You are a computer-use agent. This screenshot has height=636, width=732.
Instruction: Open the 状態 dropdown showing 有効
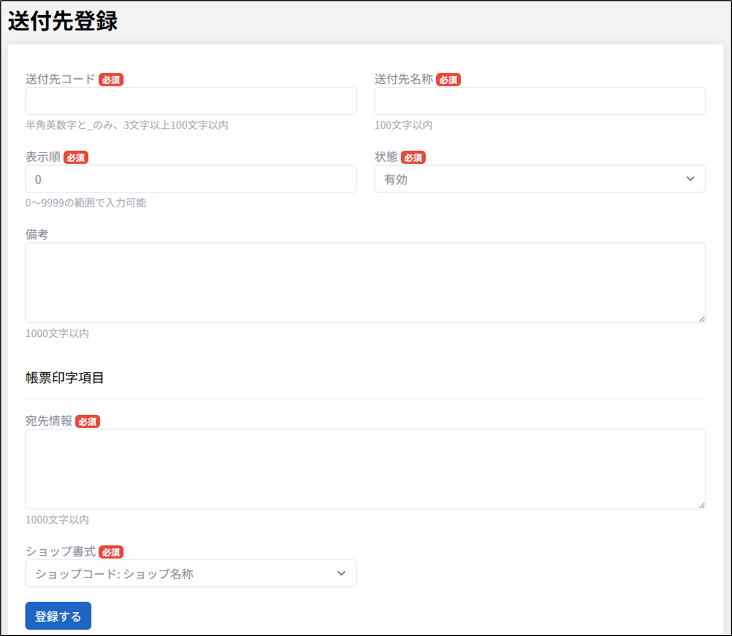(x=539, y=179)
